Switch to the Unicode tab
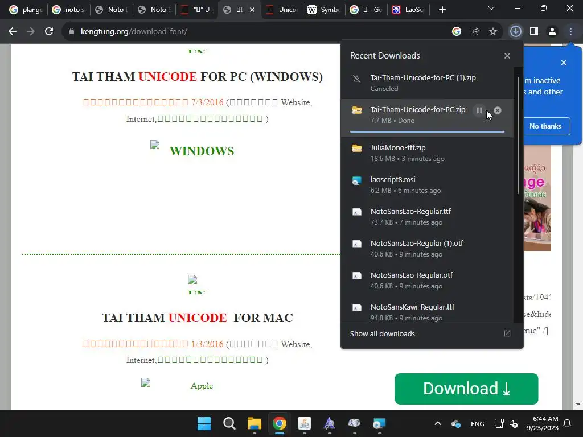583x437 pixels. pyautogui.click(x=283, y=10)
